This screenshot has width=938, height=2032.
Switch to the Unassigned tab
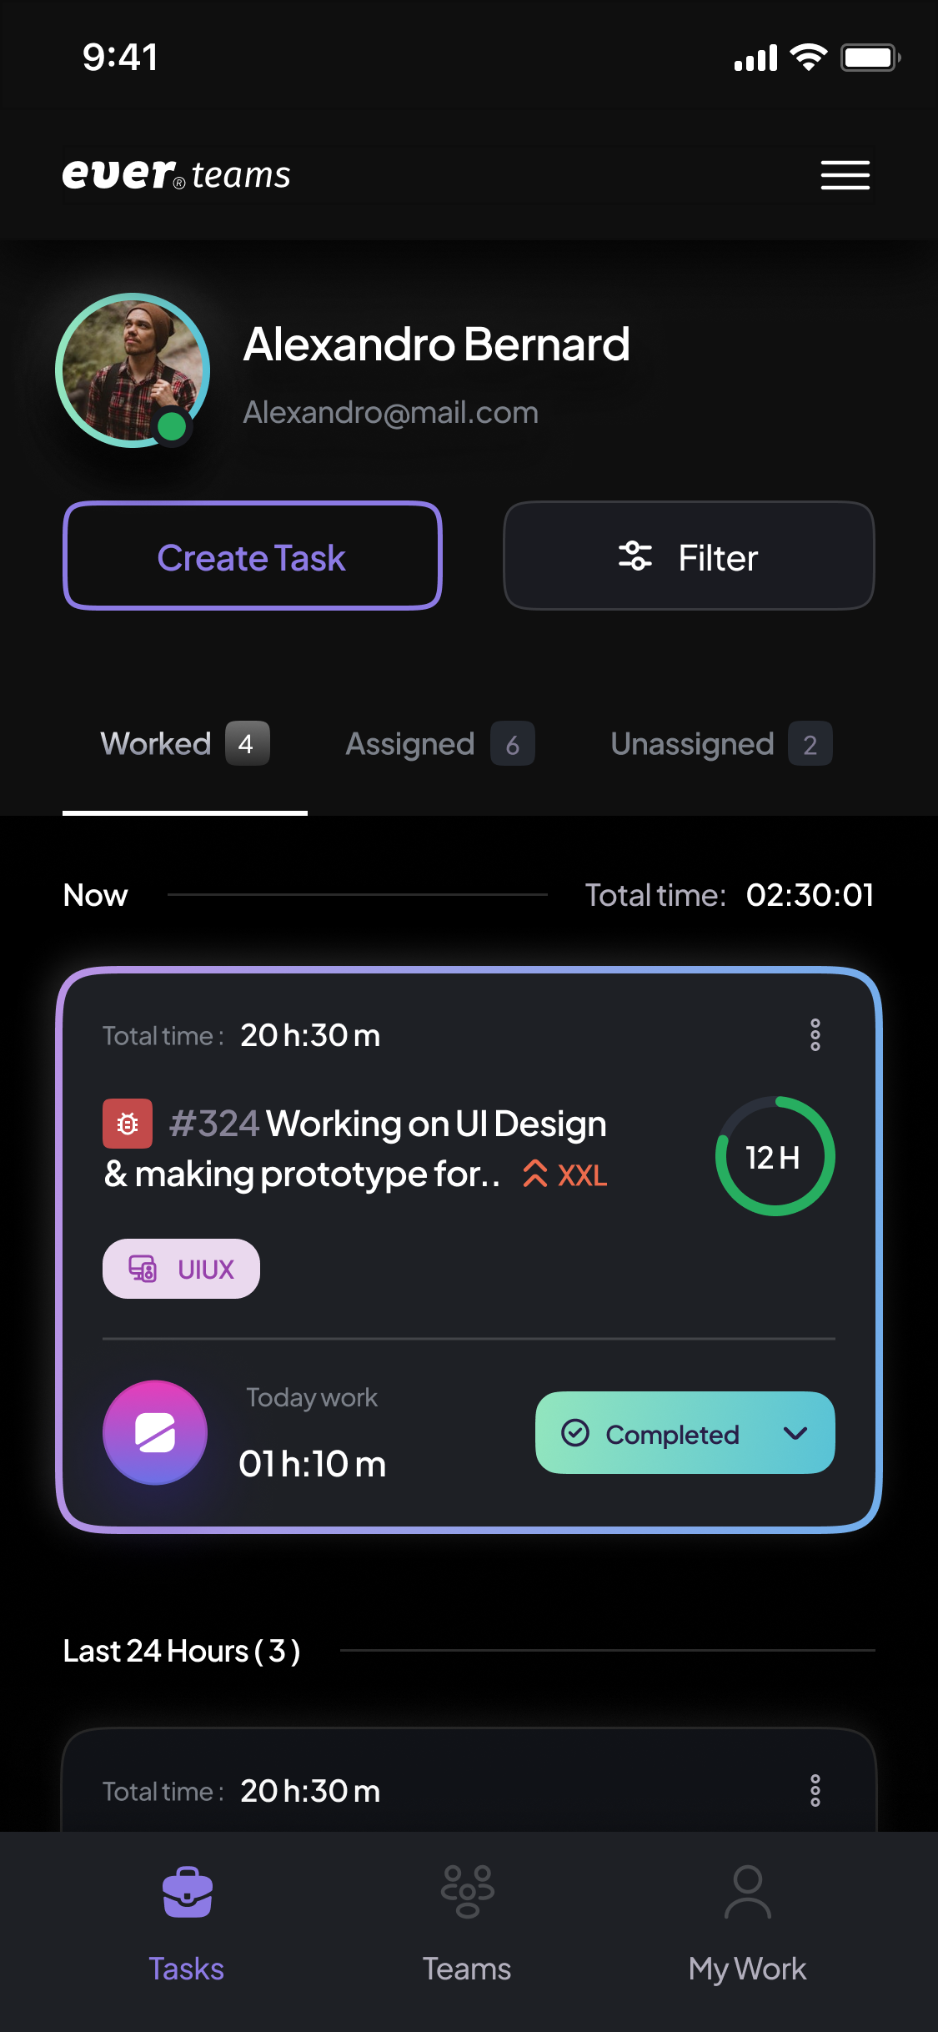tap(720, 744)
